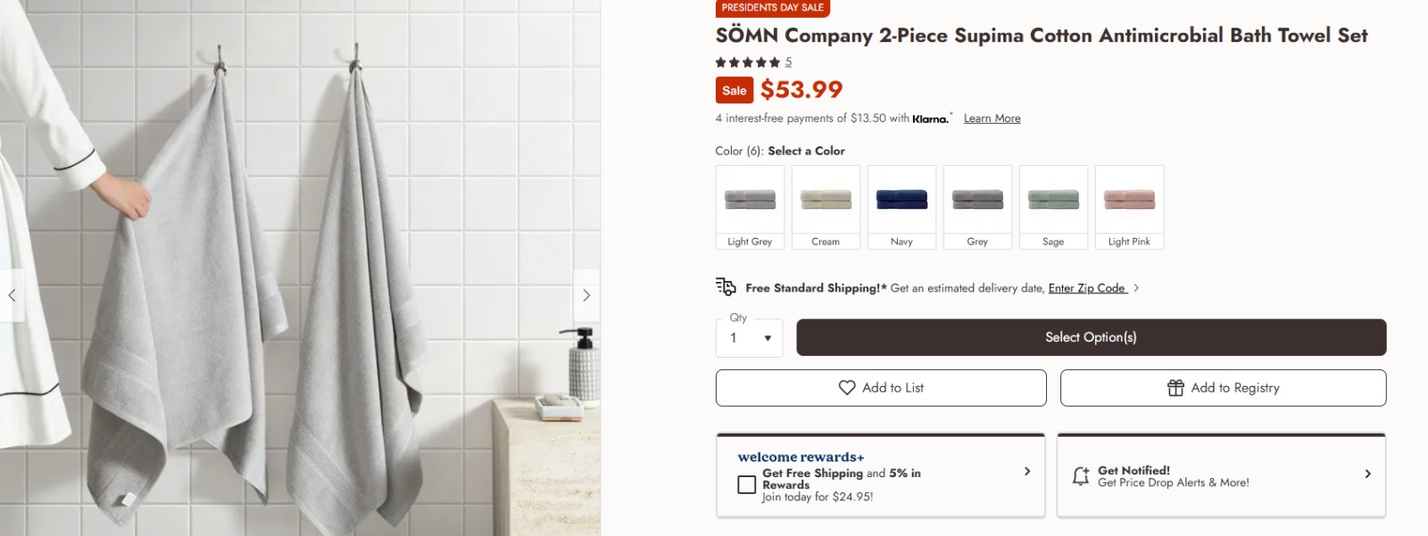The image size is (1428, 536).
Task: Click the gift icon in Add to Registry
Action: click(x=1175, y=388)
